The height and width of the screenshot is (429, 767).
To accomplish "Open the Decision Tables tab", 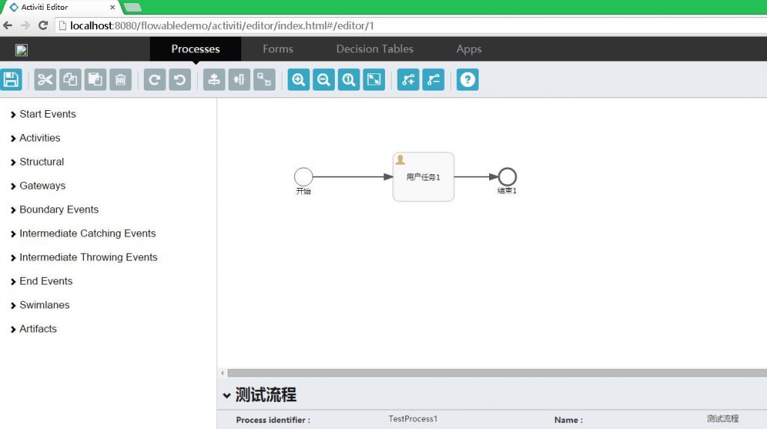I will [x=375, y=49].
